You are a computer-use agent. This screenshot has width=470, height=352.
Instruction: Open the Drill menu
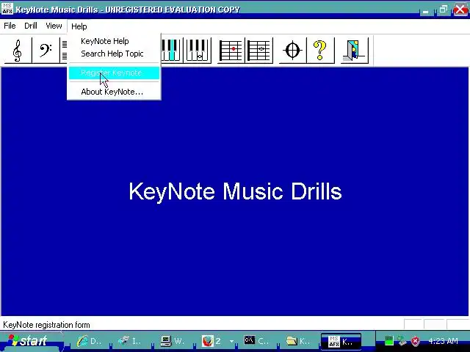[31, 26]
